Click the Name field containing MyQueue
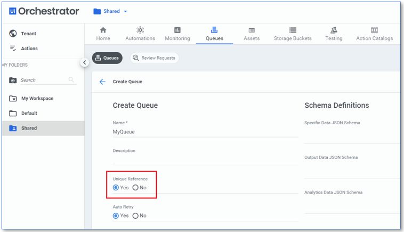Screen dimensions: 404x232 [205, 131]
